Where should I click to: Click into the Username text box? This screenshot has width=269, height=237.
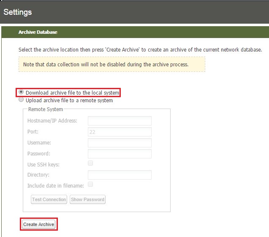[120, 143]
